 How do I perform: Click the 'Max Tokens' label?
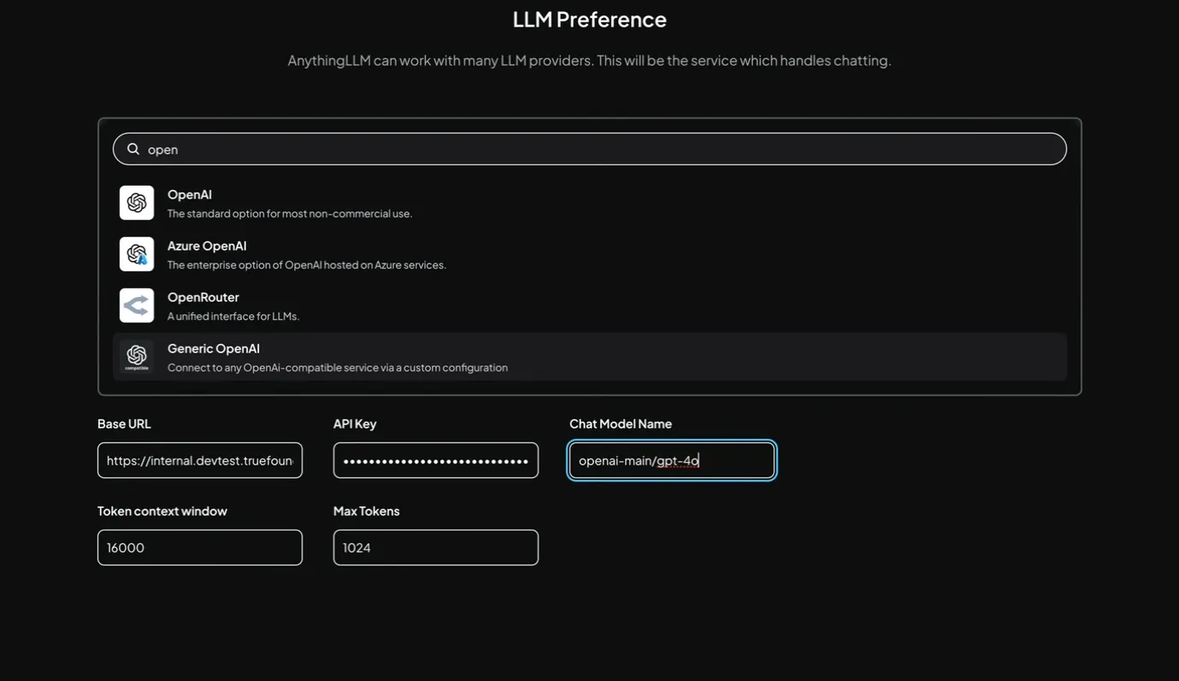[367, 511]
